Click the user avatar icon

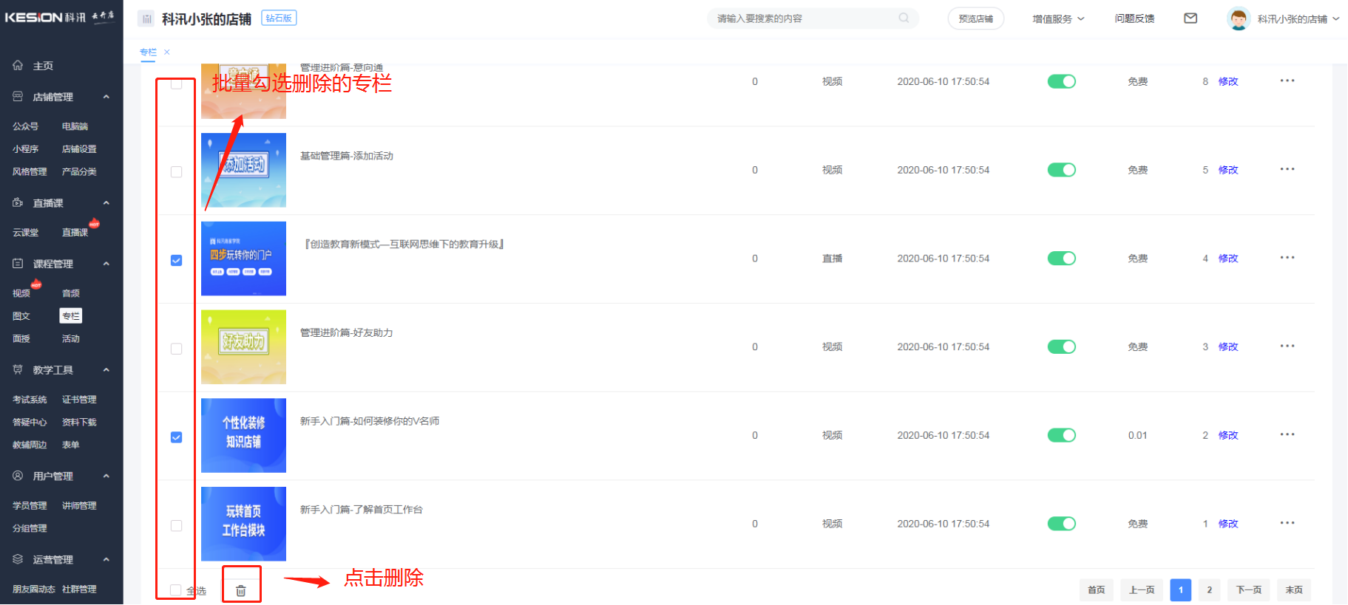coord(1238,18)
